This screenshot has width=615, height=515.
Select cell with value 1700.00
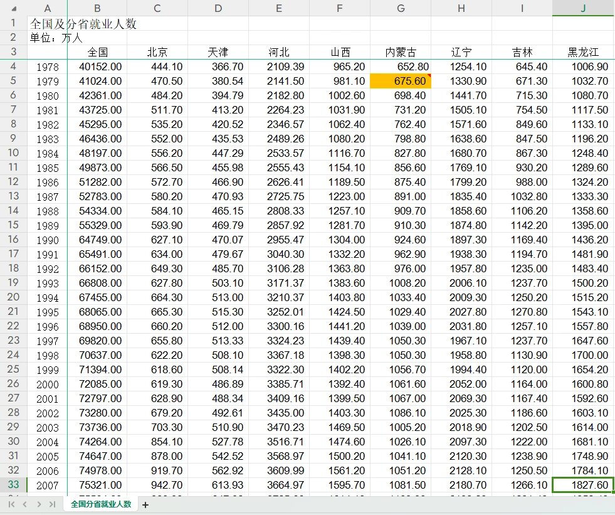tap(583, 355)
